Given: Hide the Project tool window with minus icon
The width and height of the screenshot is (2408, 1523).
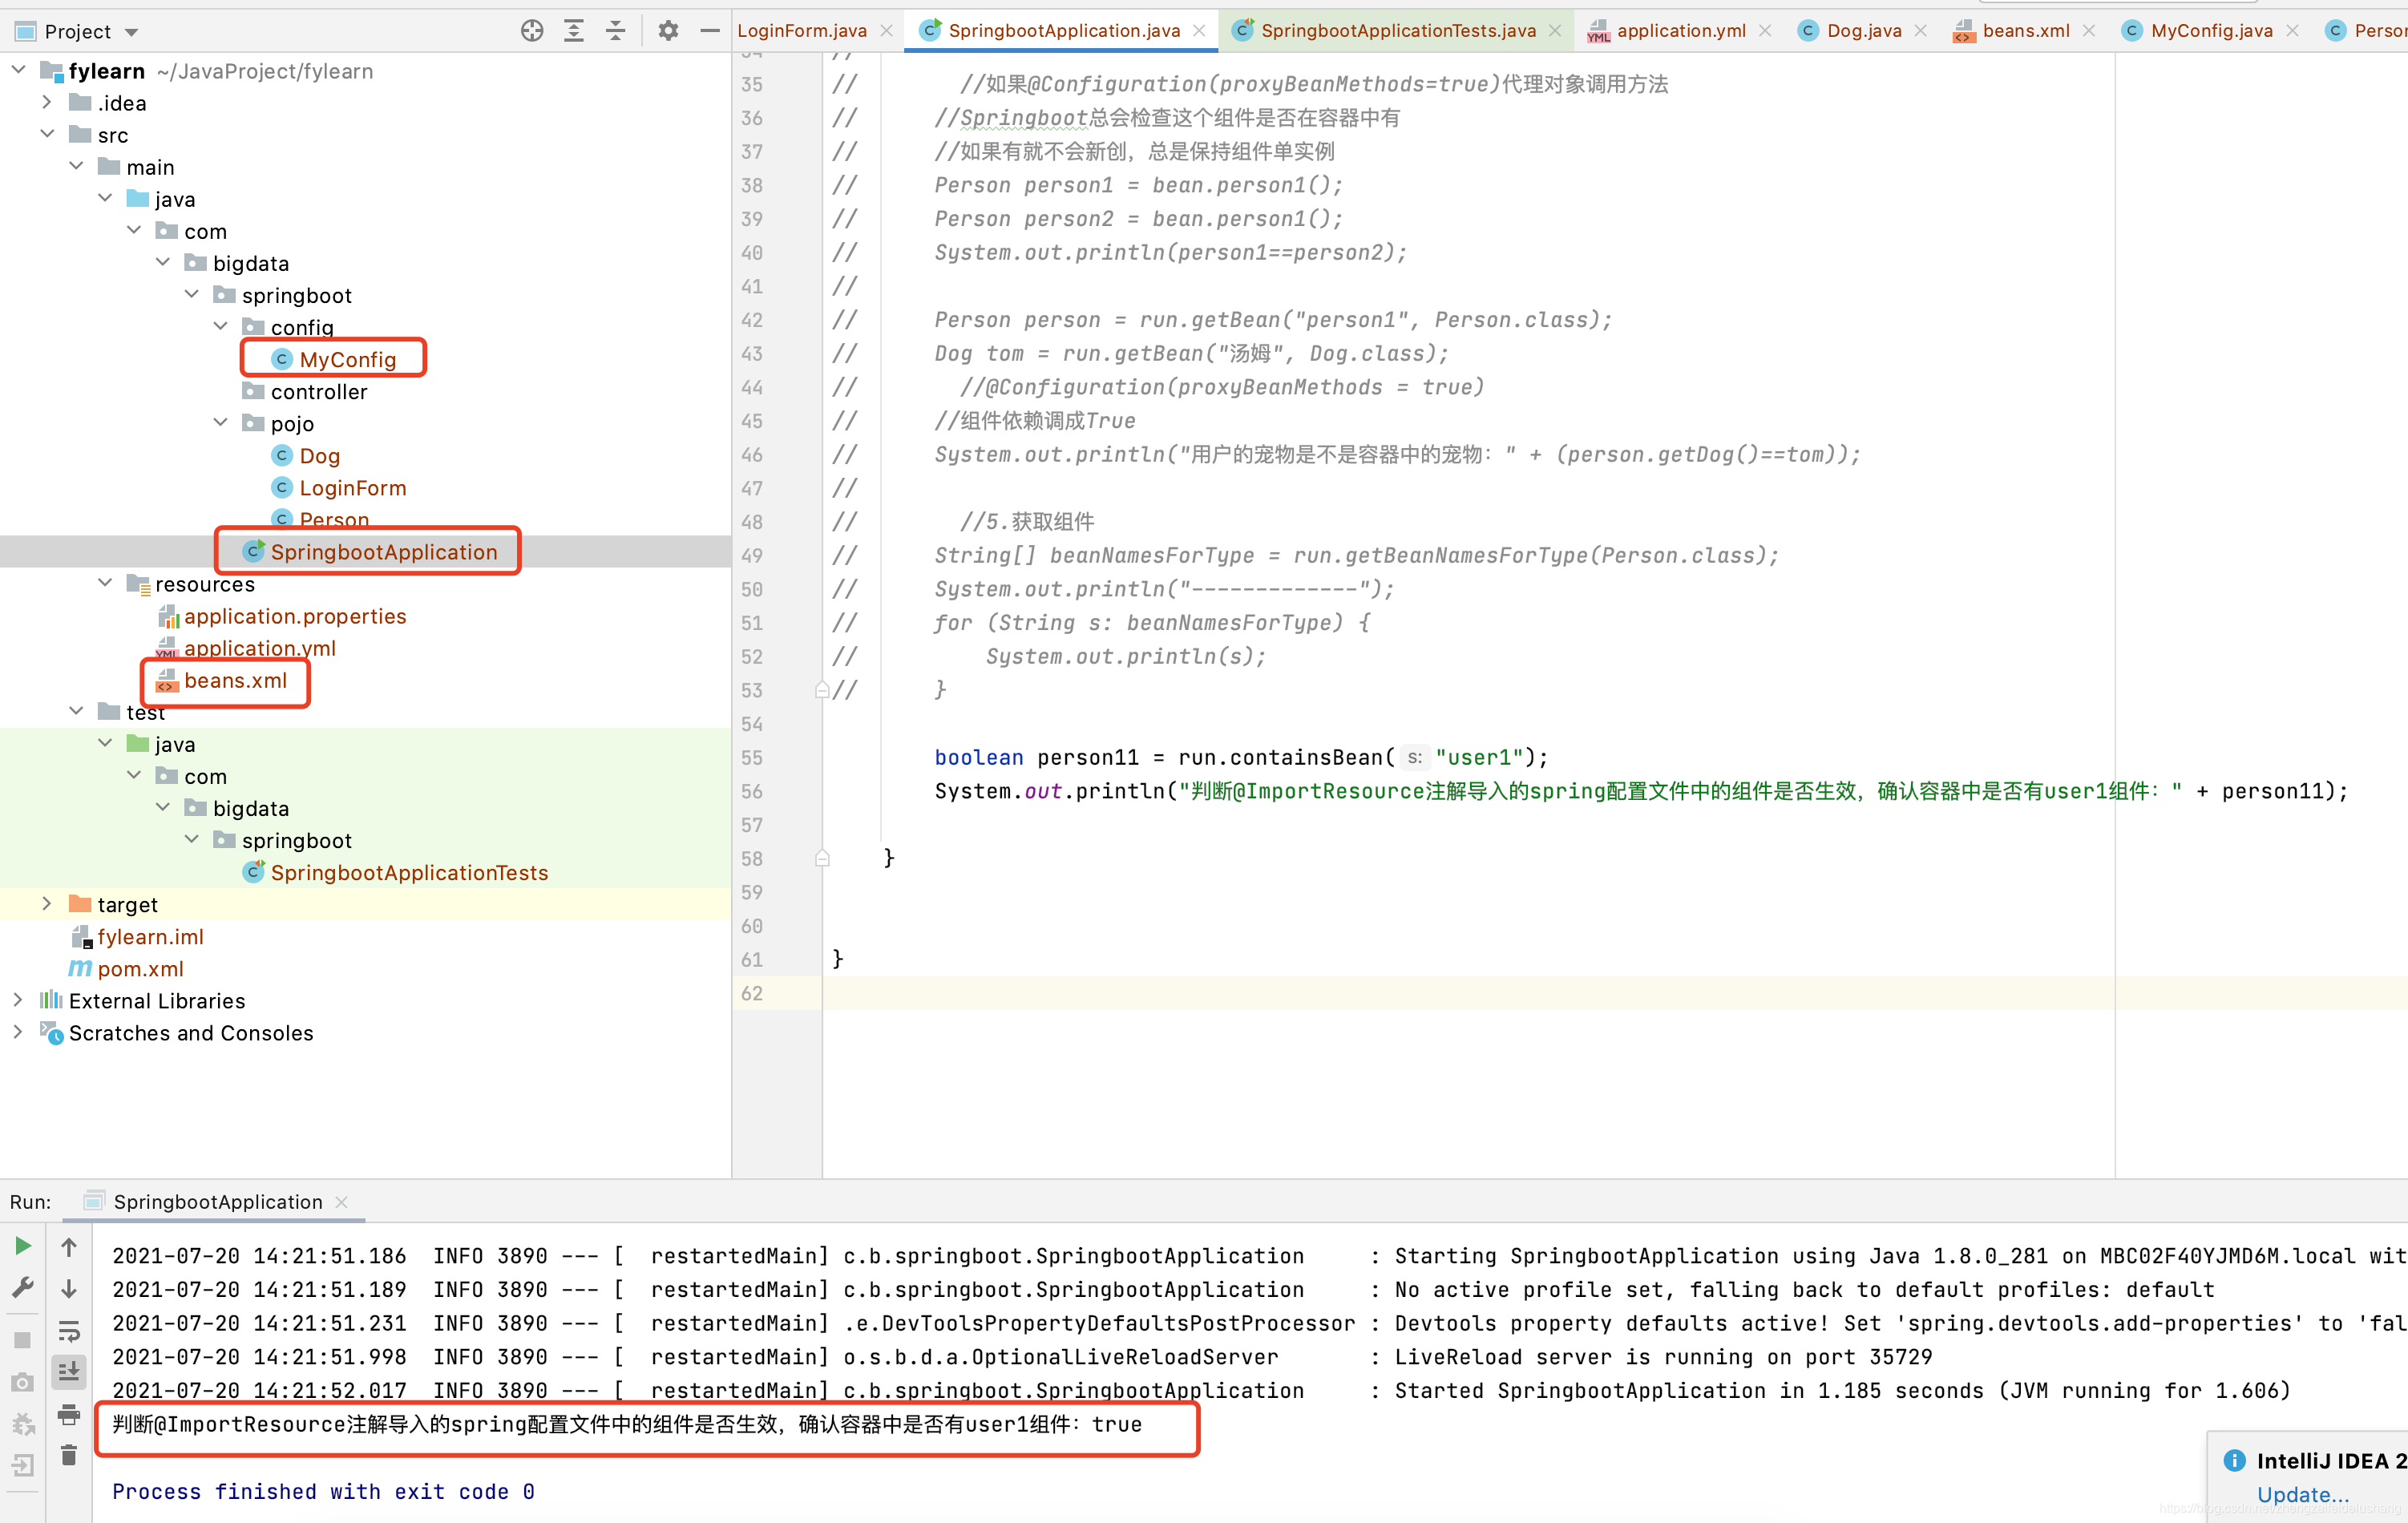Looking at the screenshot, I should pos(710,31).
